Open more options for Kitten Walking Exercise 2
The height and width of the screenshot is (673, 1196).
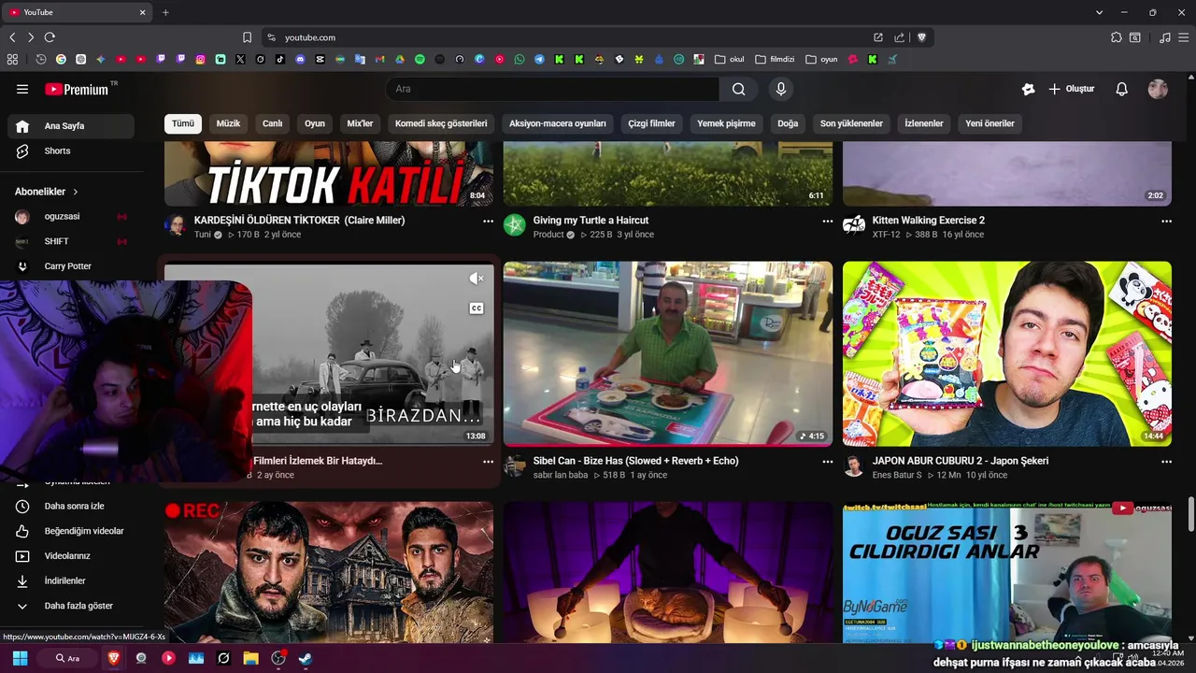click(1166, 222)
